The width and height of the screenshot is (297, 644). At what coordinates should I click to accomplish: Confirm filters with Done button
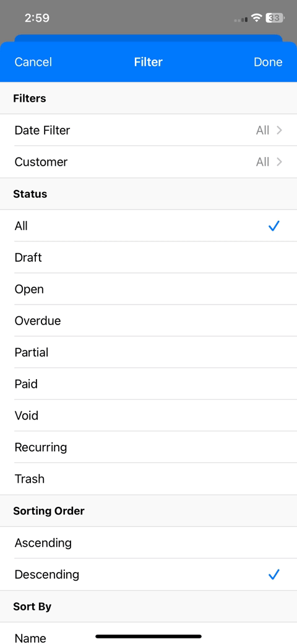[268, 62]
